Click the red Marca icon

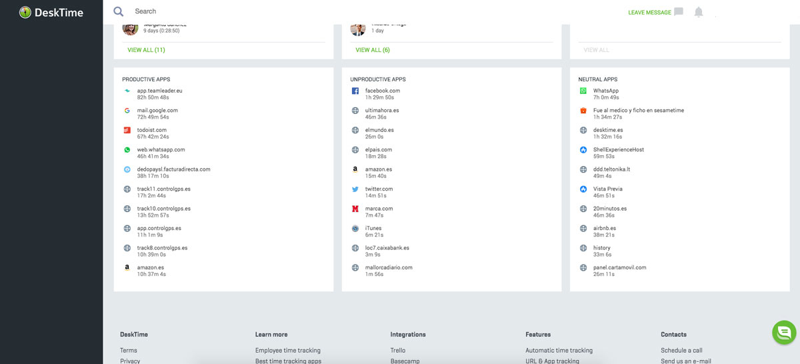tap(355, 209)
